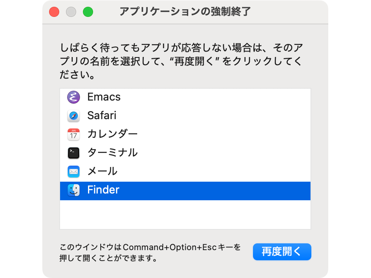Click the empty area below Finder in list
The height and width of the screenshot is (278, 371).
pyautogui.click(x=185, y=214)
